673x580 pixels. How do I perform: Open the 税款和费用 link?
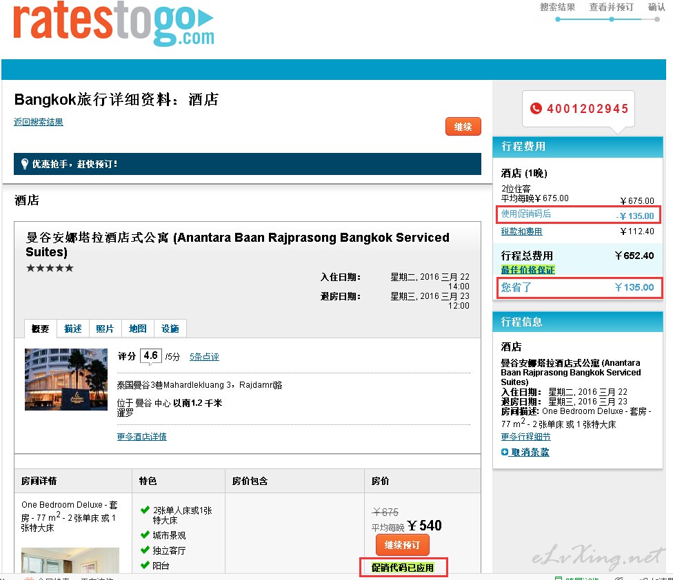coord(521,231)
